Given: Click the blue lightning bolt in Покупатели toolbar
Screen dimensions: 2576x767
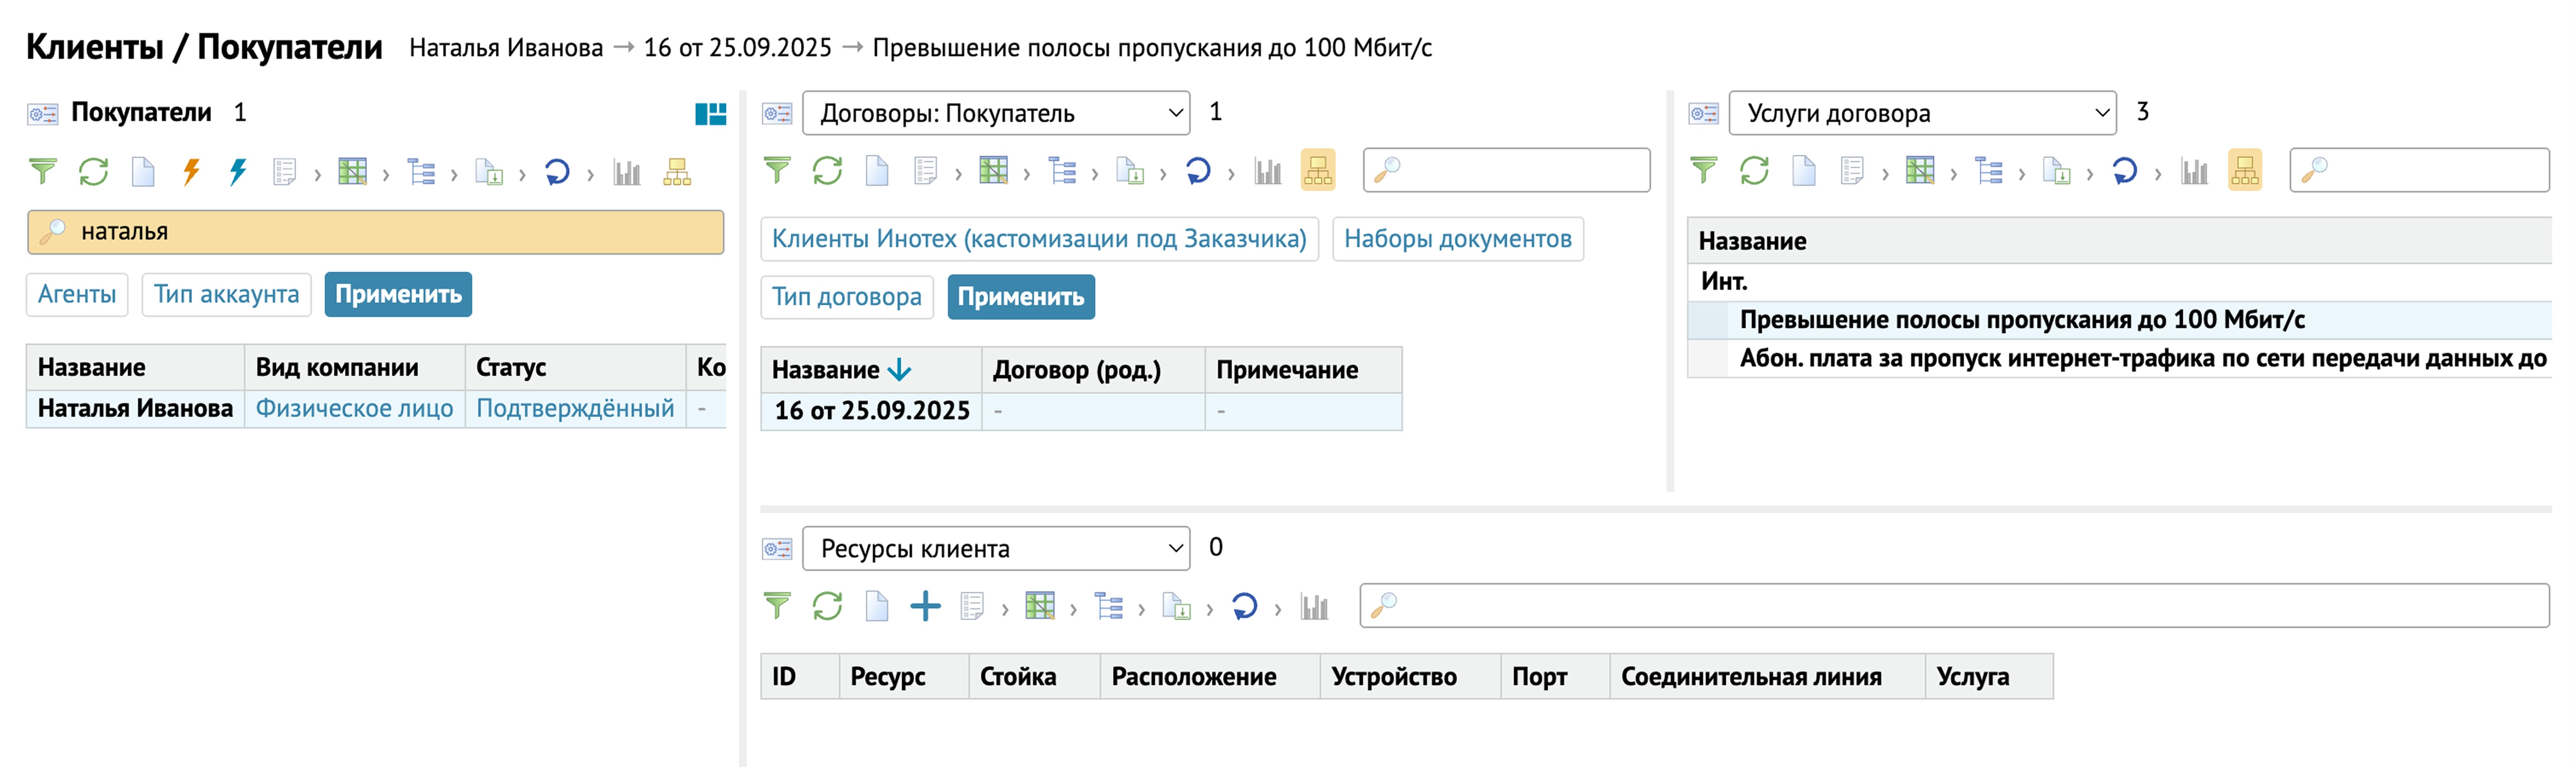Looking at the screenshot, I should click(x=237, y=172).
